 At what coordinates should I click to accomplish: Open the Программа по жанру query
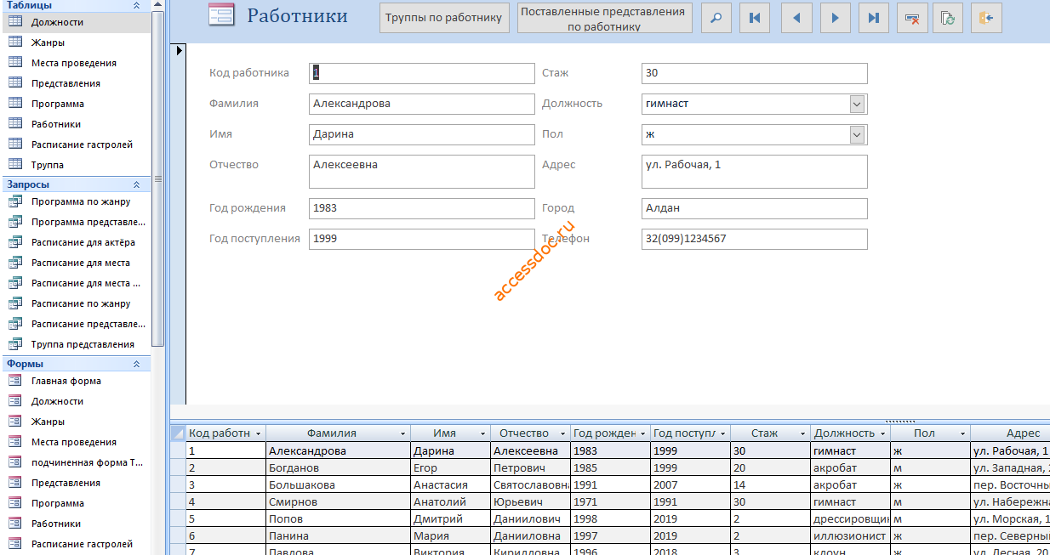[76, 201]
